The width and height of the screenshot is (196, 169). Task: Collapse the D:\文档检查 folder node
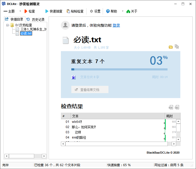[7, 25]
